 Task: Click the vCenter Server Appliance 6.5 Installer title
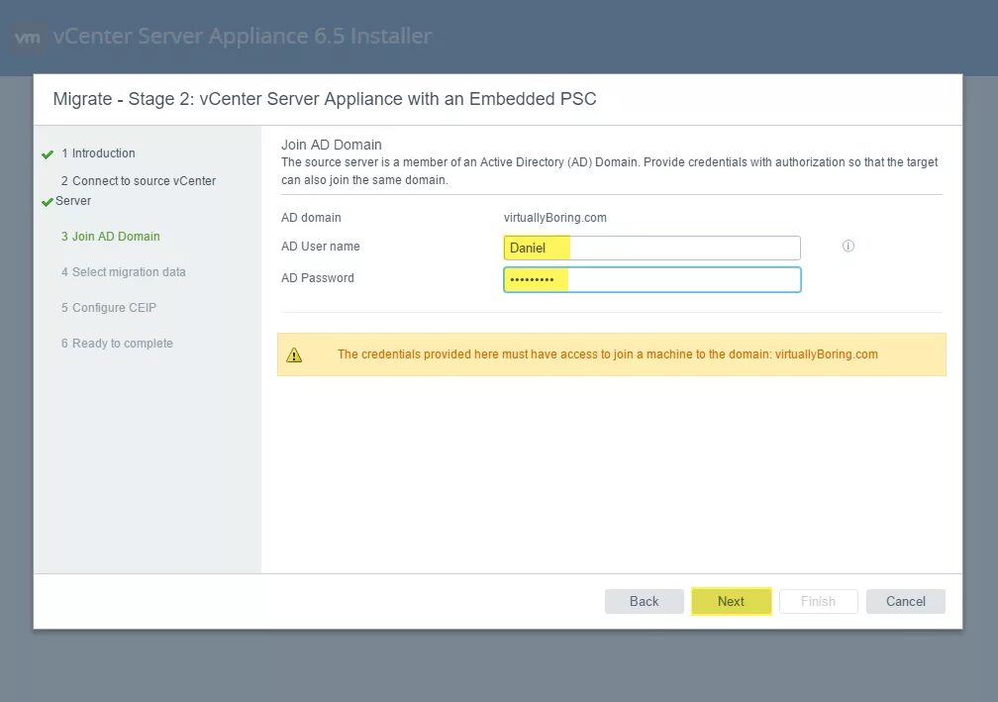(x=243, y=37)
